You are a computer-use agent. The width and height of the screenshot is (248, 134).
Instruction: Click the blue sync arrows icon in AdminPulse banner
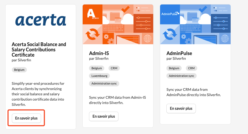click(x=170, y=34)
